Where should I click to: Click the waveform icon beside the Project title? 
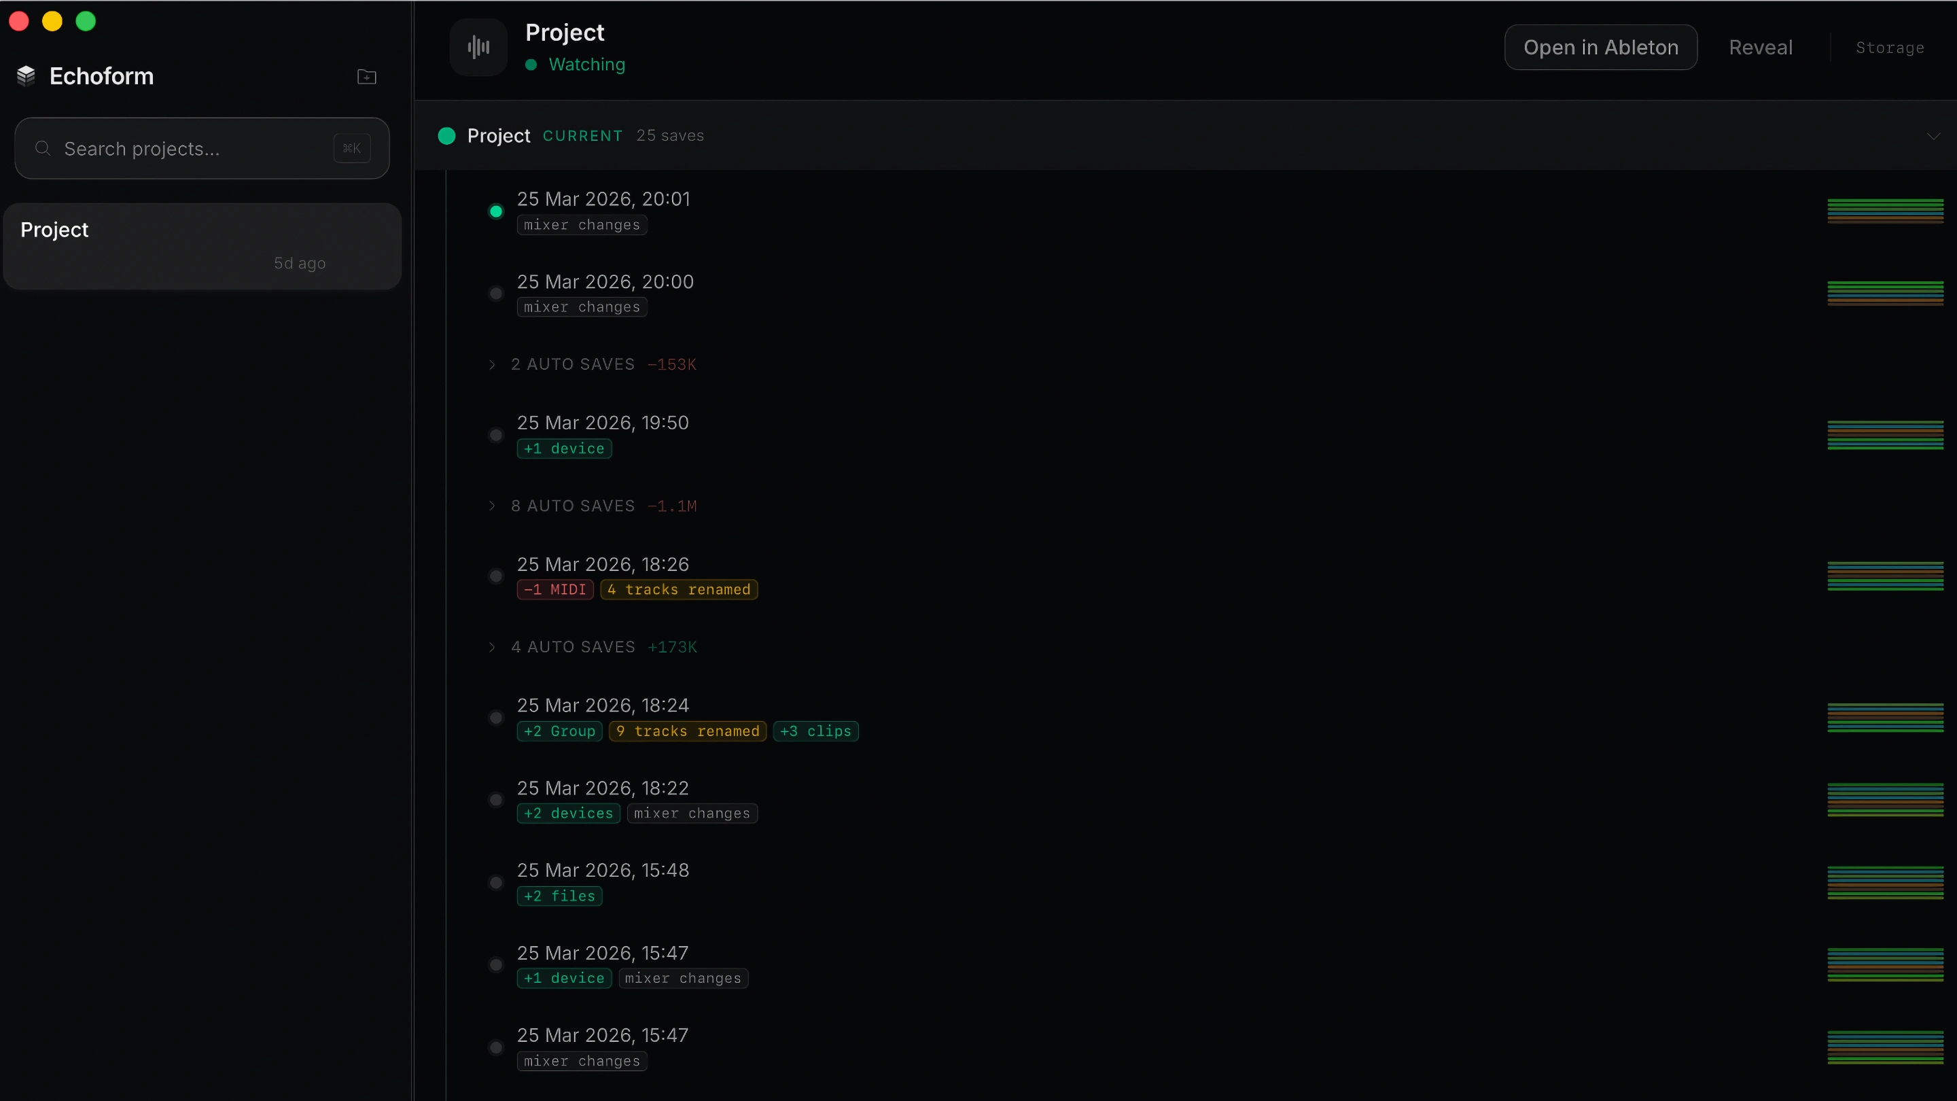point(478,46)
